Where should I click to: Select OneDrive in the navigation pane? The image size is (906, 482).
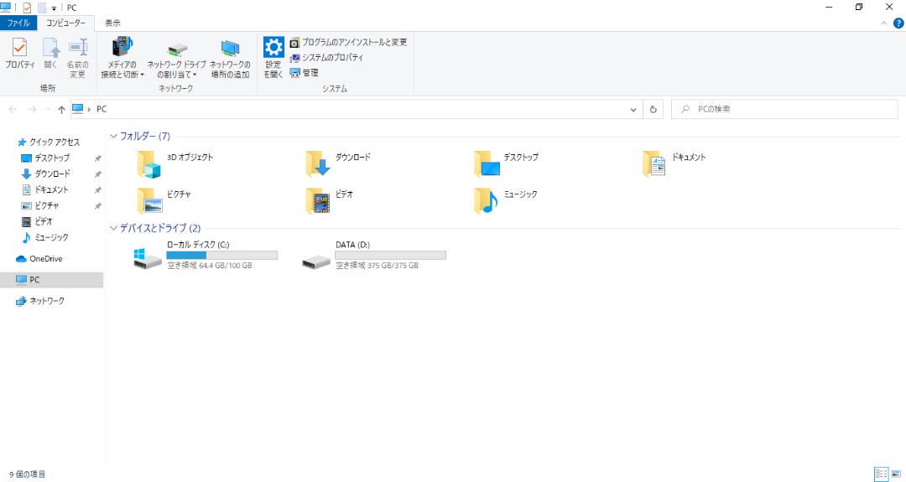(x=39, y=259)
